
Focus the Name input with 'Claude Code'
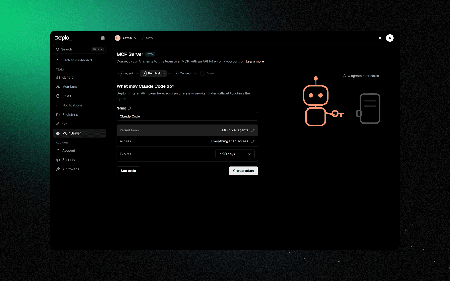(x=187, y=116)
